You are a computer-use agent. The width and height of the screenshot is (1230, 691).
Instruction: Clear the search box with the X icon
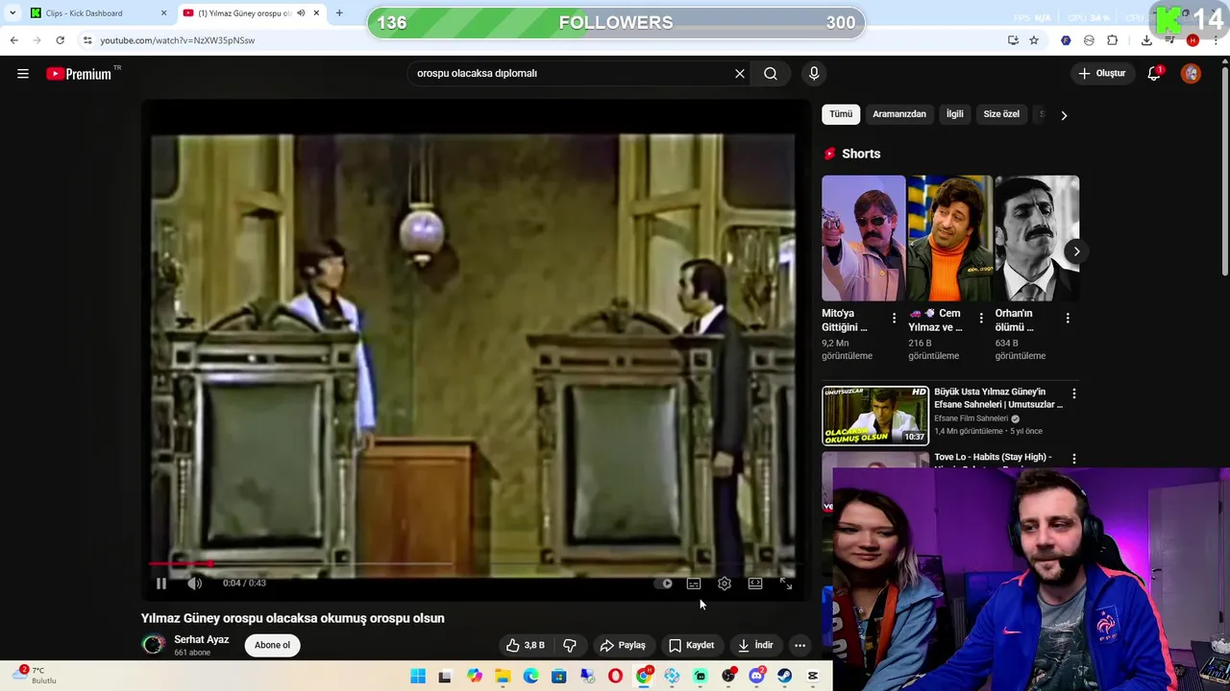coord(740,74)
